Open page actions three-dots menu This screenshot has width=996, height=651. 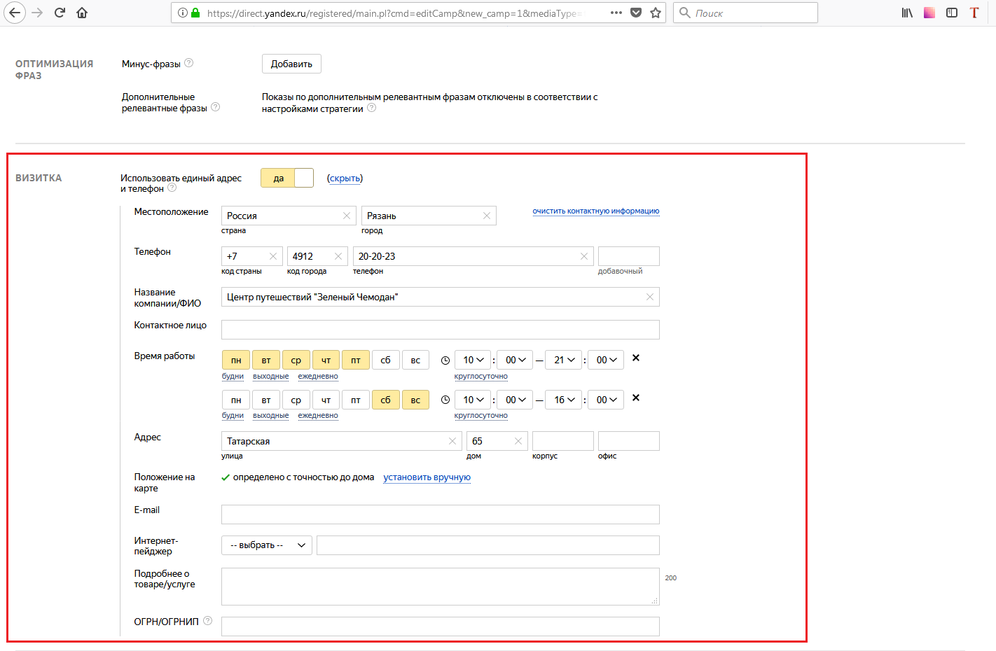pos(616,13)
